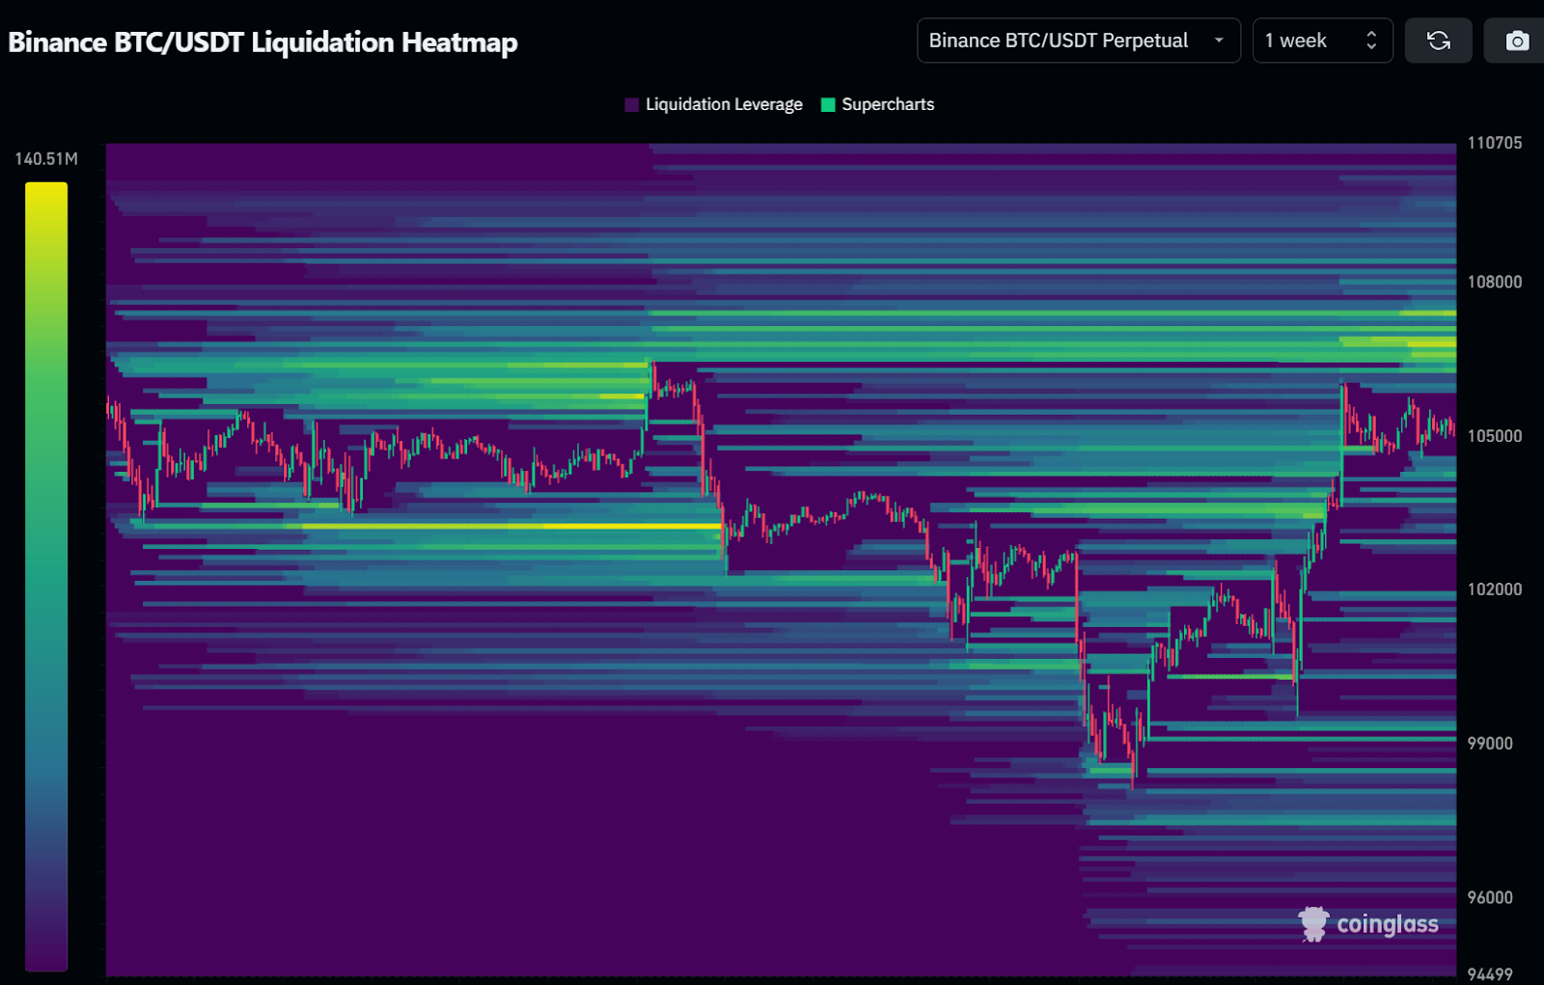
Task: Open the Binance BTC/USDT Perpetual dropdown
Action: [x=1078, y=41]
